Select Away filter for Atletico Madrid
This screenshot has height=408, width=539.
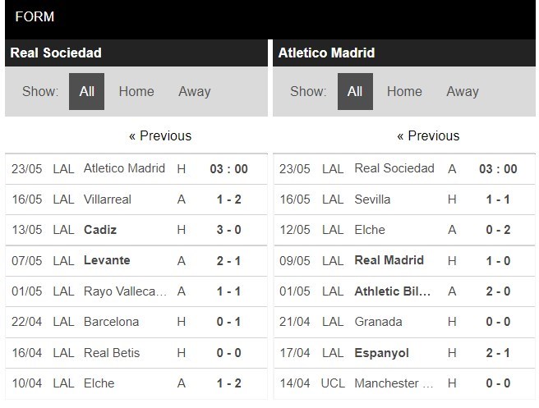[x=463, y=91]
